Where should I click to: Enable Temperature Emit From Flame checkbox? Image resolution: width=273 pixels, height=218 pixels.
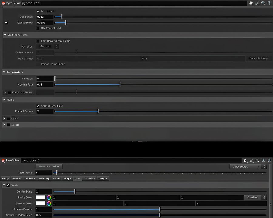coord(10,92)
